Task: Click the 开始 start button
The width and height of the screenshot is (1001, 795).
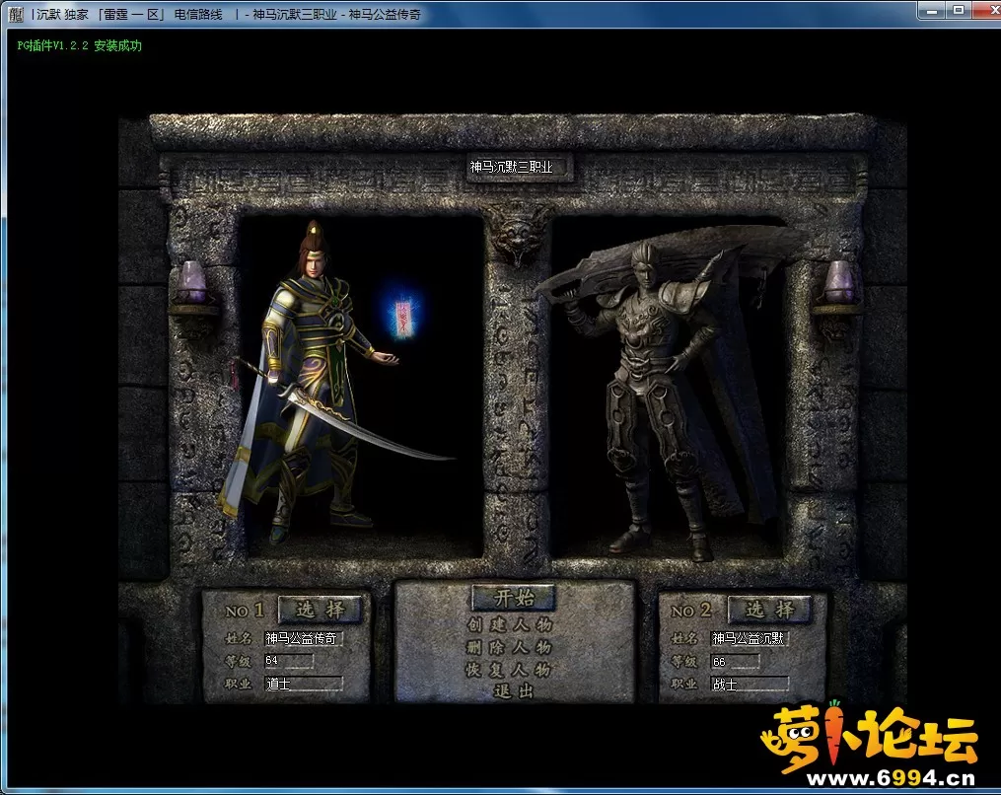Action: pyautogui.click(x=513, y=598)
